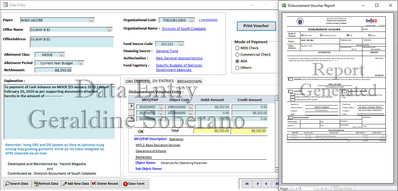The width and height of the screenshot is (398, 191).
Task: Click MFO 2: Basic Education Services link
Action: tap(158, 145)
